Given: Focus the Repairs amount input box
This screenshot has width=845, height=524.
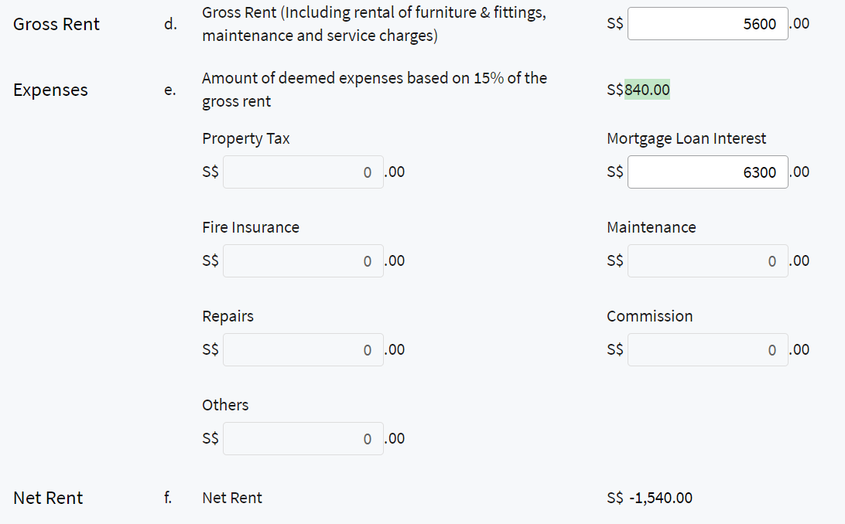Looking at the screenshot, I should [x=303, y=350].
